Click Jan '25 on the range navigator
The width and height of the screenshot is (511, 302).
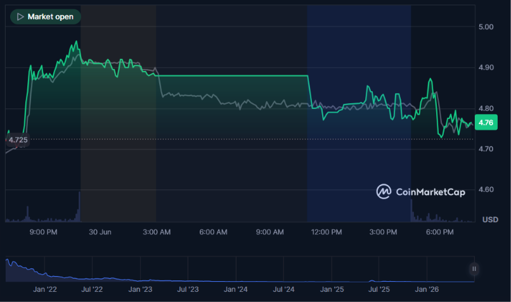[332, 289]
